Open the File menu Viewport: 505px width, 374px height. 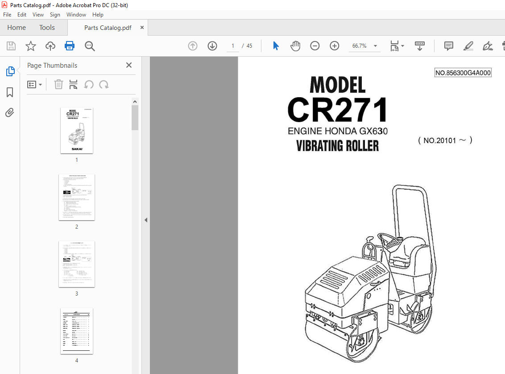pyautogui.click(x=7, y=15)
